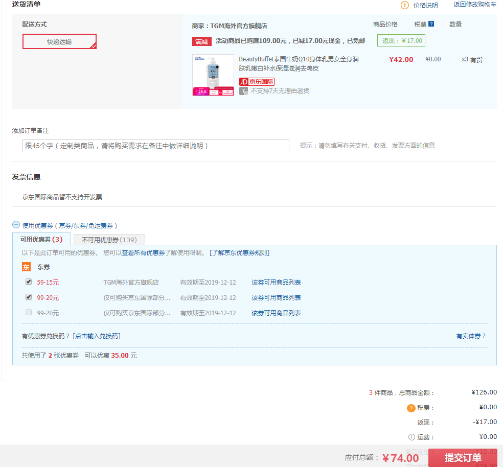Click 点击输入兑换码 link

coord(97,336)
